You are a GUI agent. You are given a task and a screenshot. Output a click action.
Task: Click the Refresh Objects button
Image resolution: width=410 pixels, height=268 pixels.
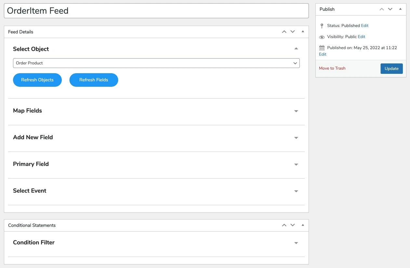[37, 80]
